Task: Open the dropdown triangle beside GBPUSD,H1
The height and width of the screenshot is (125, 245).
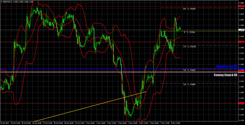Action: 1,2
